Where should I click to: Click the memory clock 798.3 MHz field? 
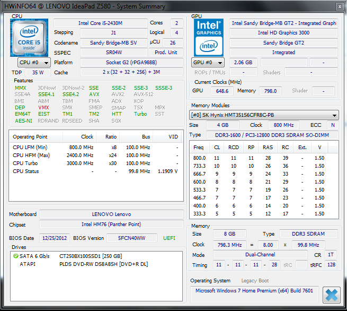coord(229,245)
